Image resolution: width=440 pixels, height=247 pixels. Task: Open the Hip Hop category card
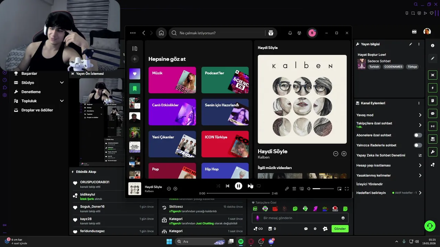click(225, 171)
